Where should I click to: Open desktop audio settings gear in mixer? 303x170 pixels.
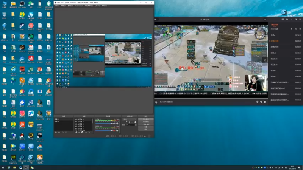coord(117,124)
